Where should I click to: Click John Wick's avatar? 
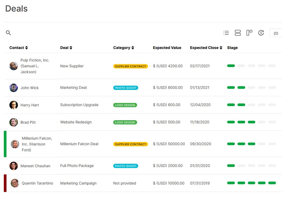(x=14, y=88)
